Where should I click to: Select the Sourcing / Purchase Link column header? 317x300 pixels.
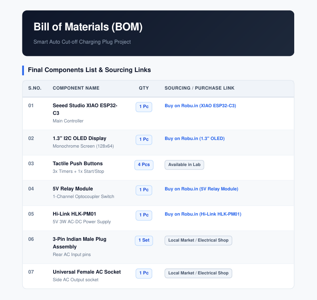199,88
